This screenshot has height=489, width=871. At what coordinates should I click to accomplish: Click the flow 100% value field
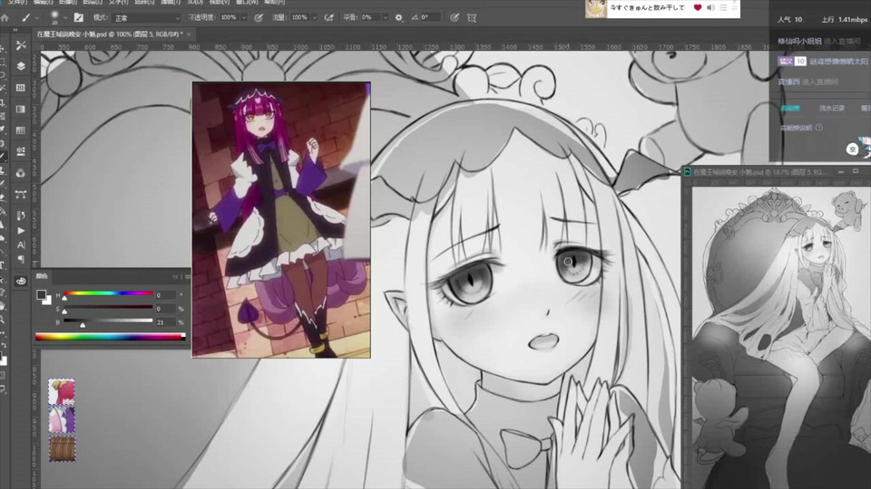(299, 18)
